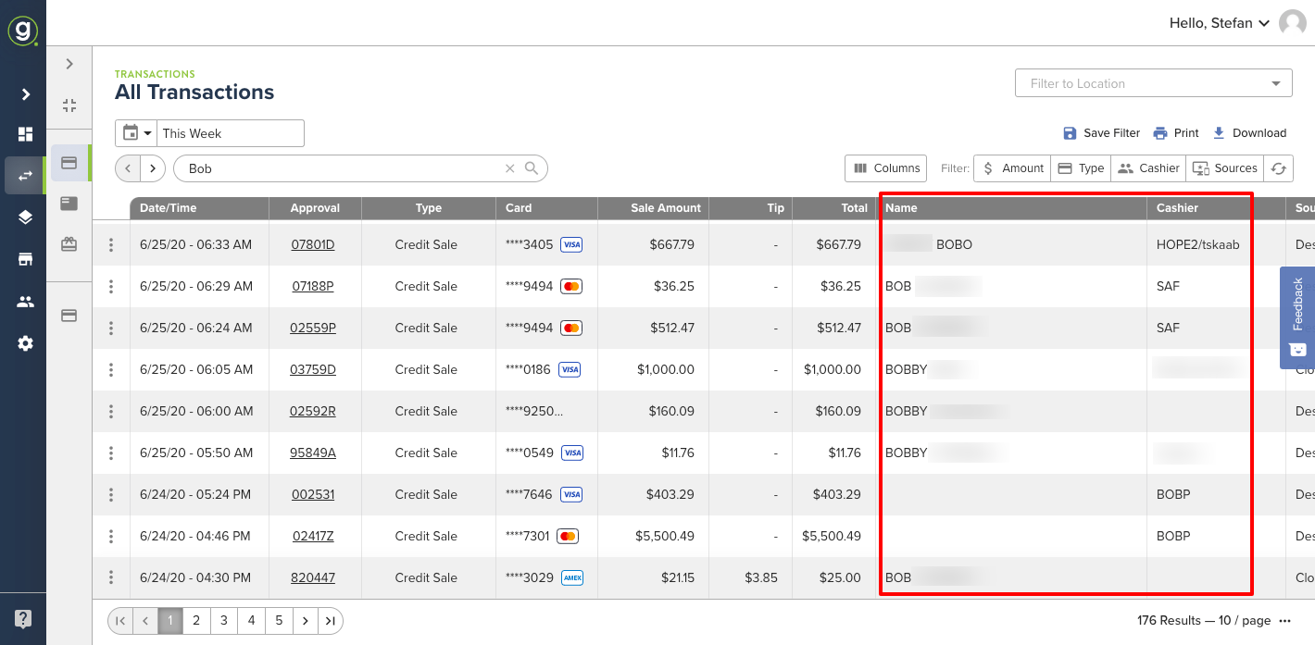Go to page 3 of results
The width and height of the screenshot is (1315, 645).
click(223, 620)
